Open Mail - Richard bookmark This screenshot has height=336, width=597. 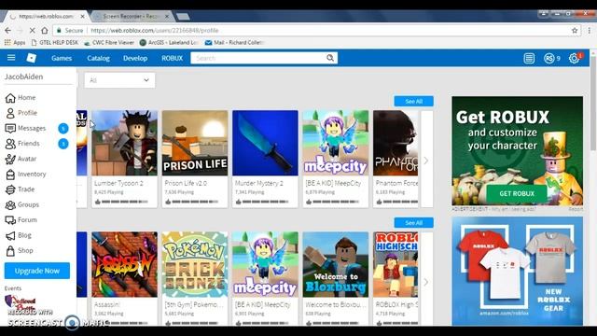pos(234,43)
